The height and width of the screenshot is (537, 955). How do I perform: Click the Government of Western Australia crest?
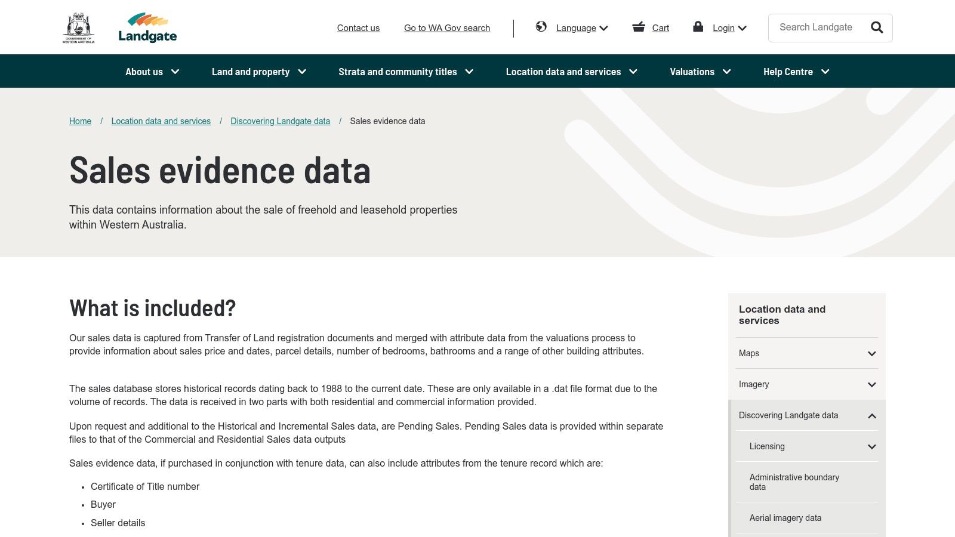79,25
